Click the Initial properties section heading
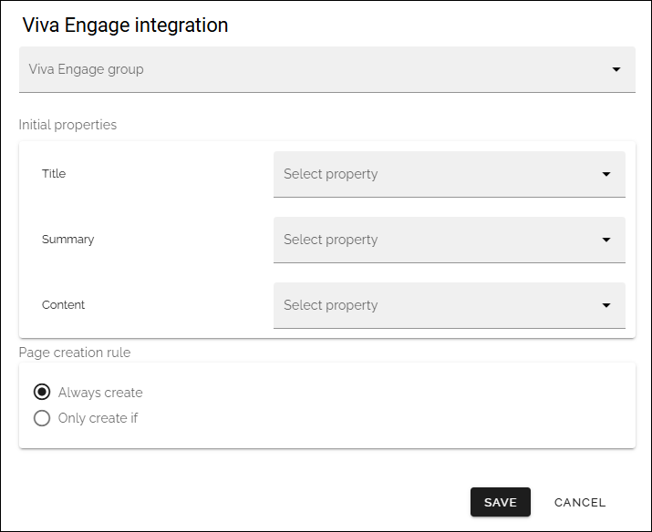This screenshot has height=532, width=652. pyautogui.click(x=67, y=125)
